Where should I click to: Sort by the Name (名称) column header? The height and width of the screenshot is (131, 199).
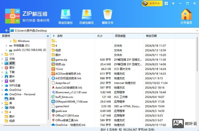pos(60,36)
